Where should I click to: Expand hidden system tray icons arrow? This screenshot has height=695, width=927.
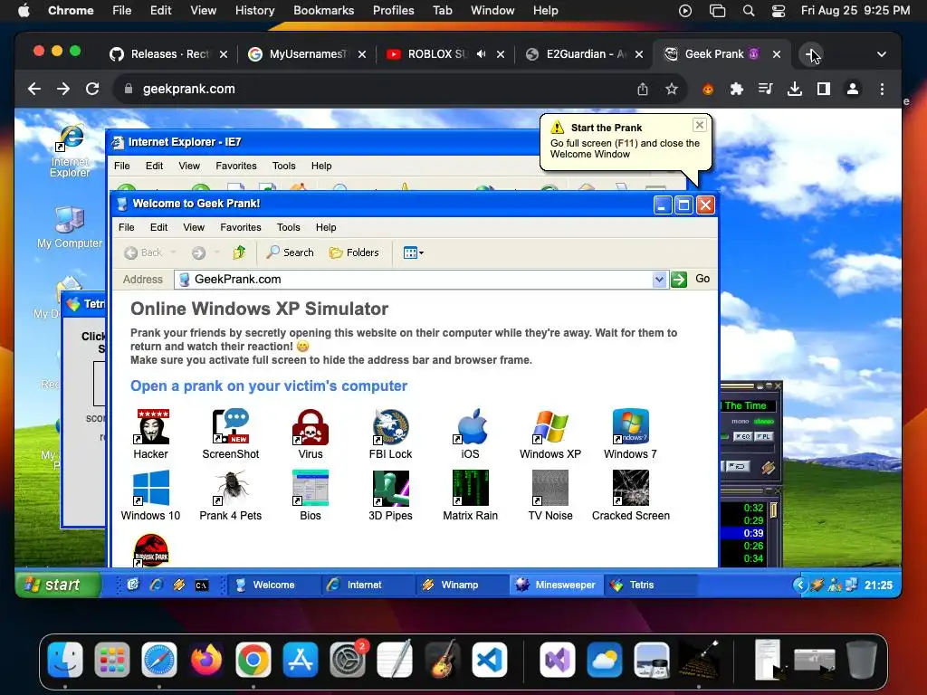coord(800,586)
